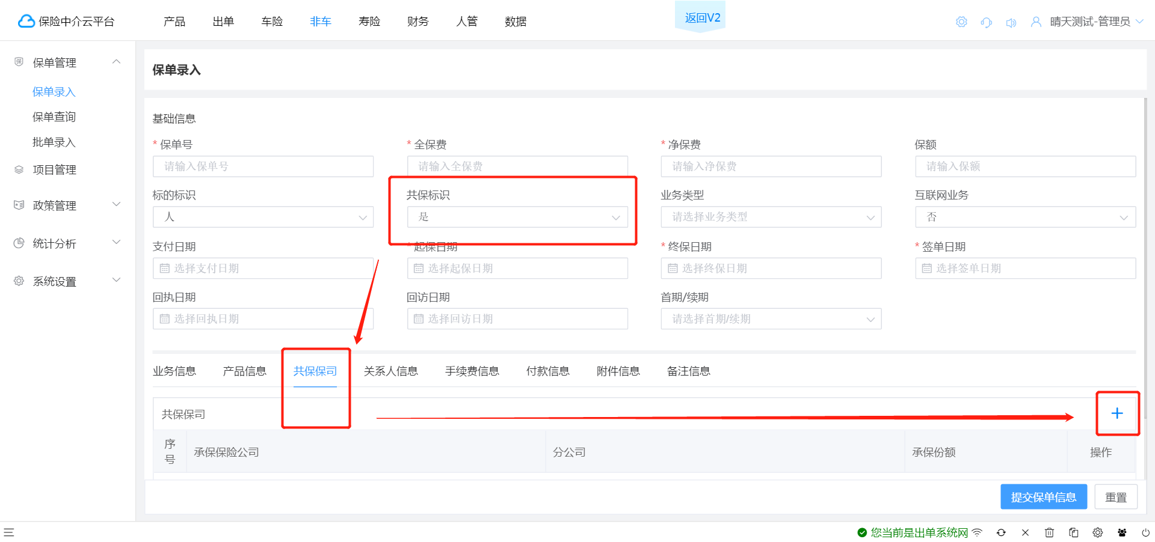Click the cloud platform logo icon
Viewport: 1155px width, 542px height.
26,22
